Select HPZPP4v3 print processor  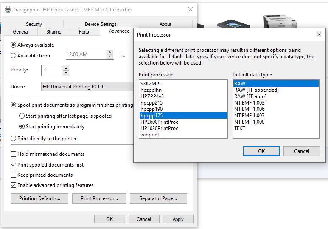pyautogui.click(x=183, y=96)
